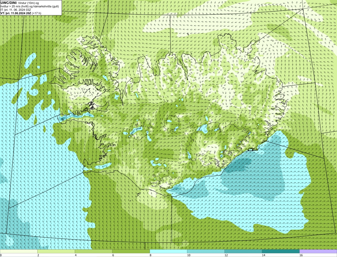337x257 pixels.
Task: Click the pale yellow 0–2 m/s legend swatch
Action: tap(19, 251)
